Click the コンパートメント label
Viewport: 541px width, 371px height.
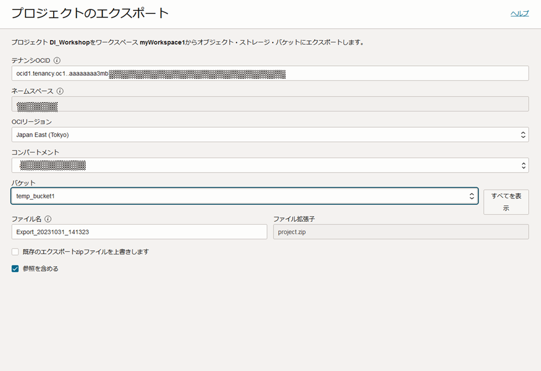(36, 152)
